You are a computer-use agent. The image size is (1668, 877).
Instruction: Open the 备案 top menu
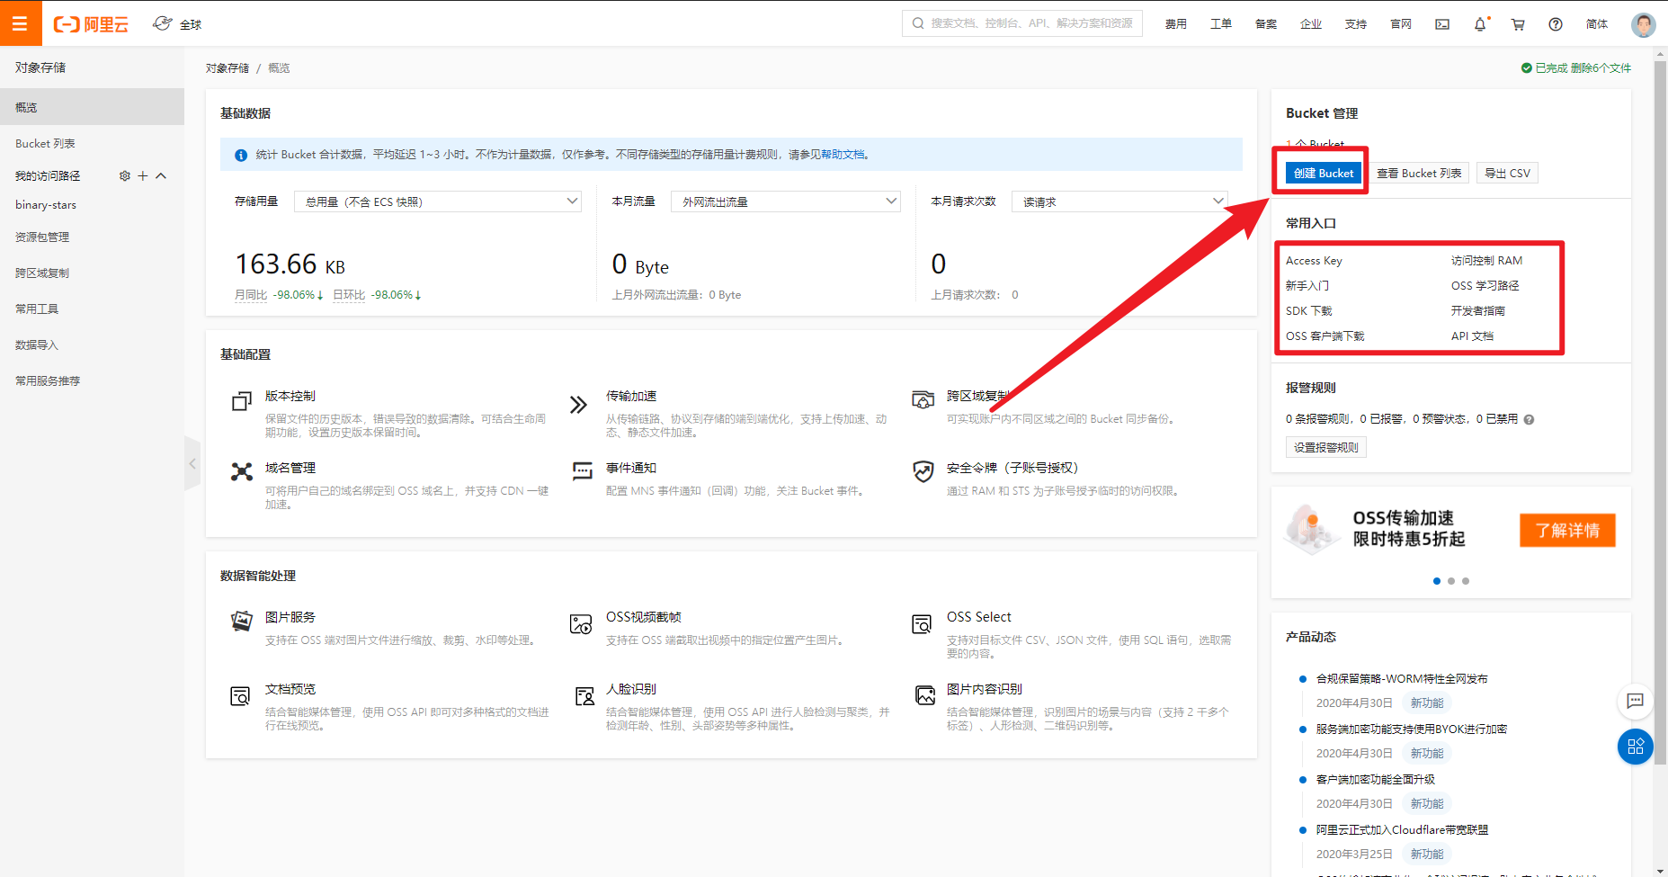[1265, 24]
